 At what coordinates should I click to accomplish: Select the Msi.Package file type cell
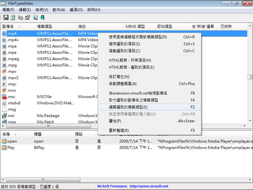pyautogui.click(x=48, y=116)
